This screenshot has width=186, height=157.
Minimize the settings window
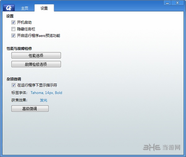pyautogui.click(x=167, y=3)
